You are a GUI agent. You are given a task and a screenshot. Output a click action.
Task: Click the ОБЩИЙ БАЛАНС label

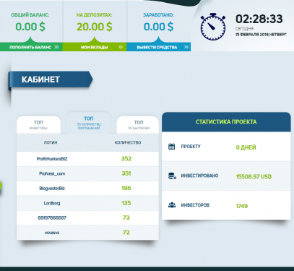pyautogui.click(x=30, y=15)
